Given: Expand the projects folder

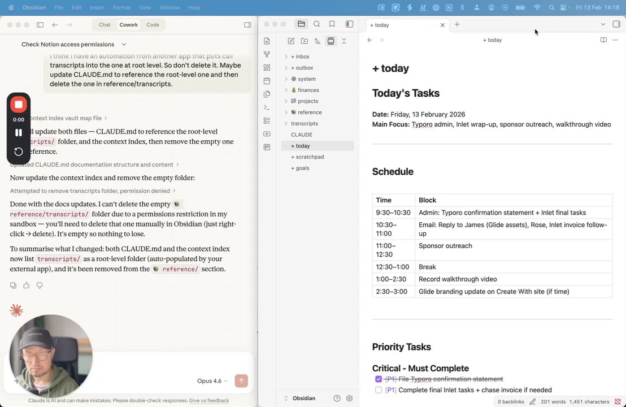Looking at the screenshot, I should click(x=286, y=101).
